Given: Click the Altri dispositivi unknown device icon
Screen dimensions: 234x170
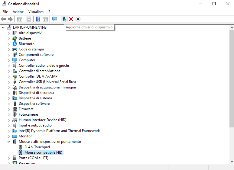Looking at the screenshot, I should pyautogui.click(x=15, y=33).
